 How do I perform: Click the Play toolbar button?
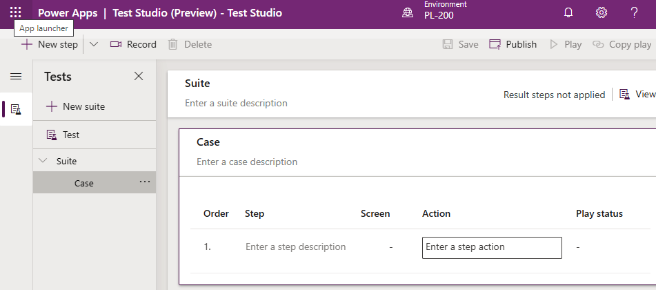566,44
